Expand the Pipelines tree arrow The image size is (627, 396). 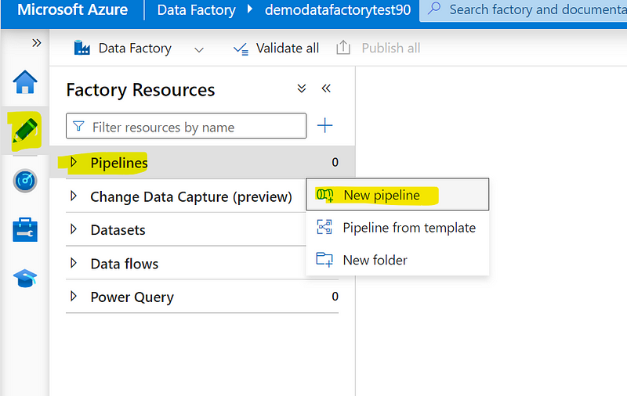[73, 162]
